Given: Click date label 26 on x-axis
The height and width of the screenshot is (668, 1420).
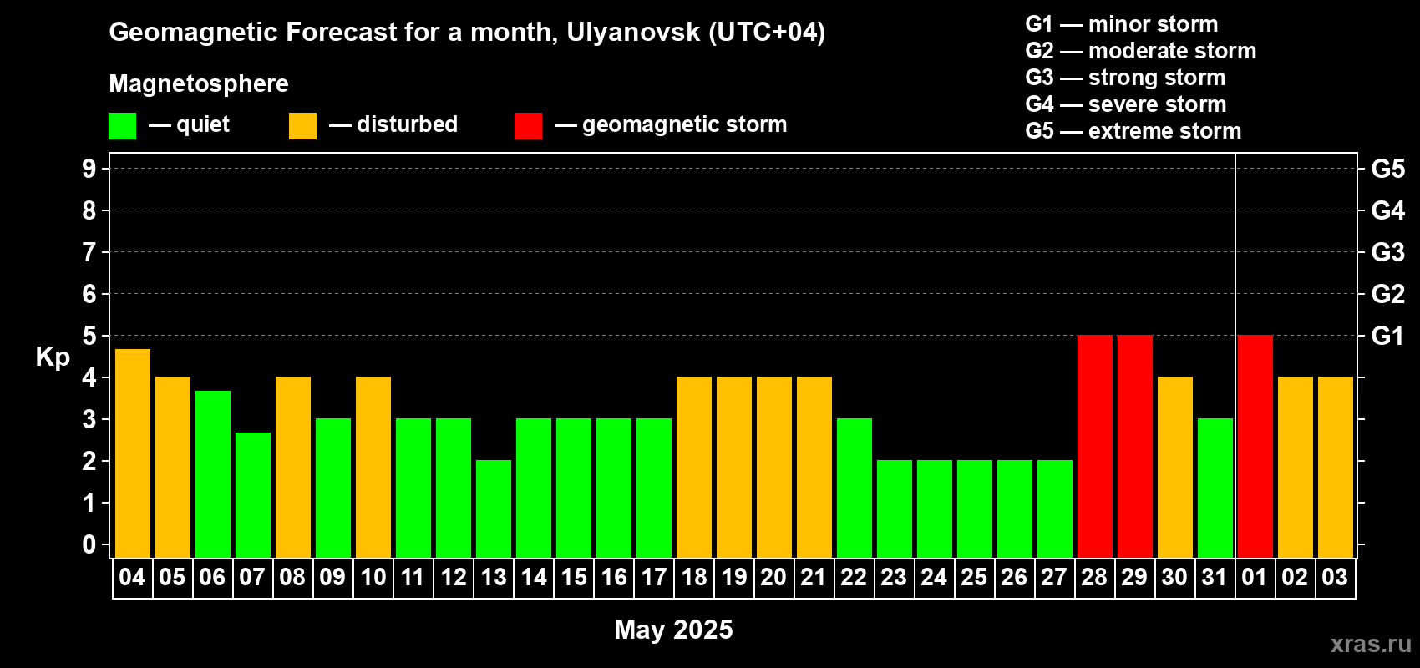Looking at the screenshot, I should [1014, 578].
